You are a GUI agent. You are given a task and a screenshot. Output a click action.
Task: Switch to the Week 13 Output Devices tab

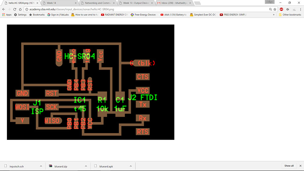coord(135,3)
